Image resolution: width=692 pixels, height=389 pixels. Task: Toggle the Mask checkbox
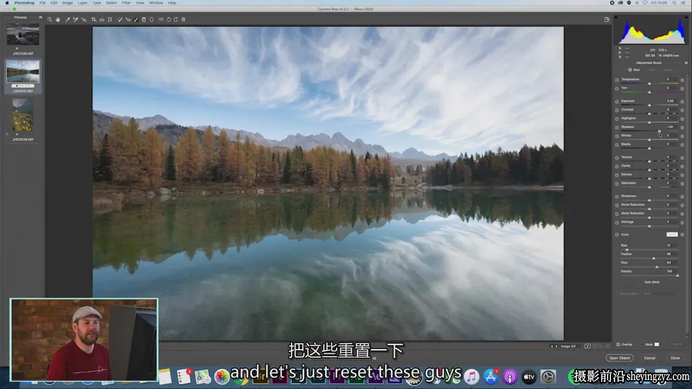tap(641, 344)
